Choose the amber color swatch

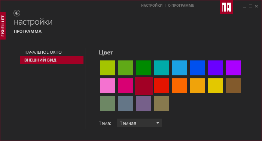click(x=198, y=86)
